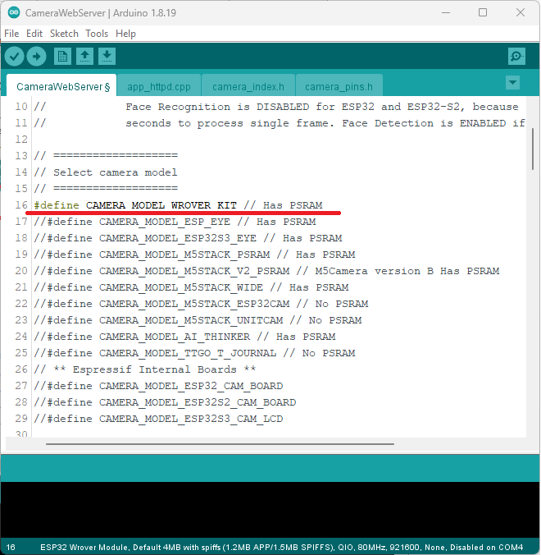Create a new sketch with New icon
541x555 pixels.
point(62,57)
